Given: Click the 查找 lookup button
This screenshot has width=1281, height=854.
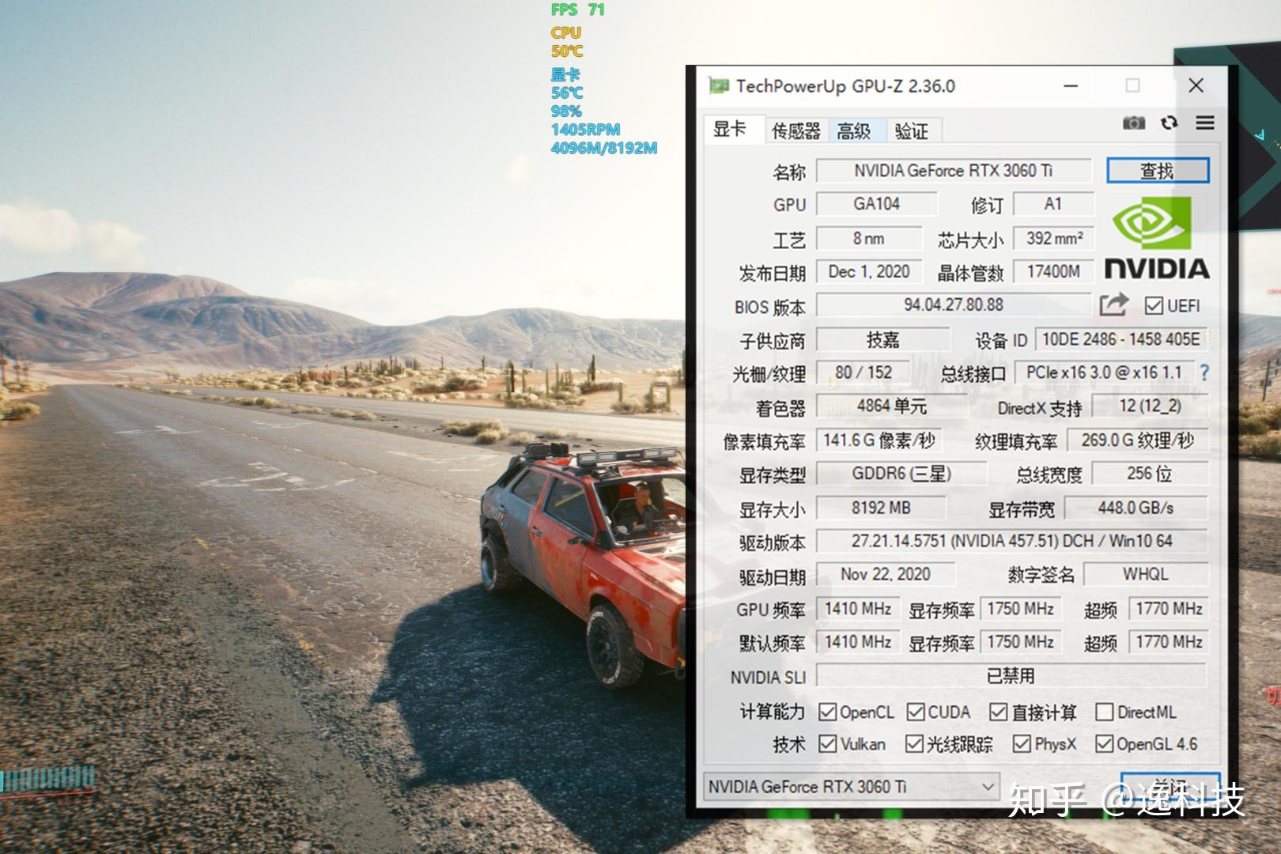Looking at the screenshot, I should coord(1158,170).
